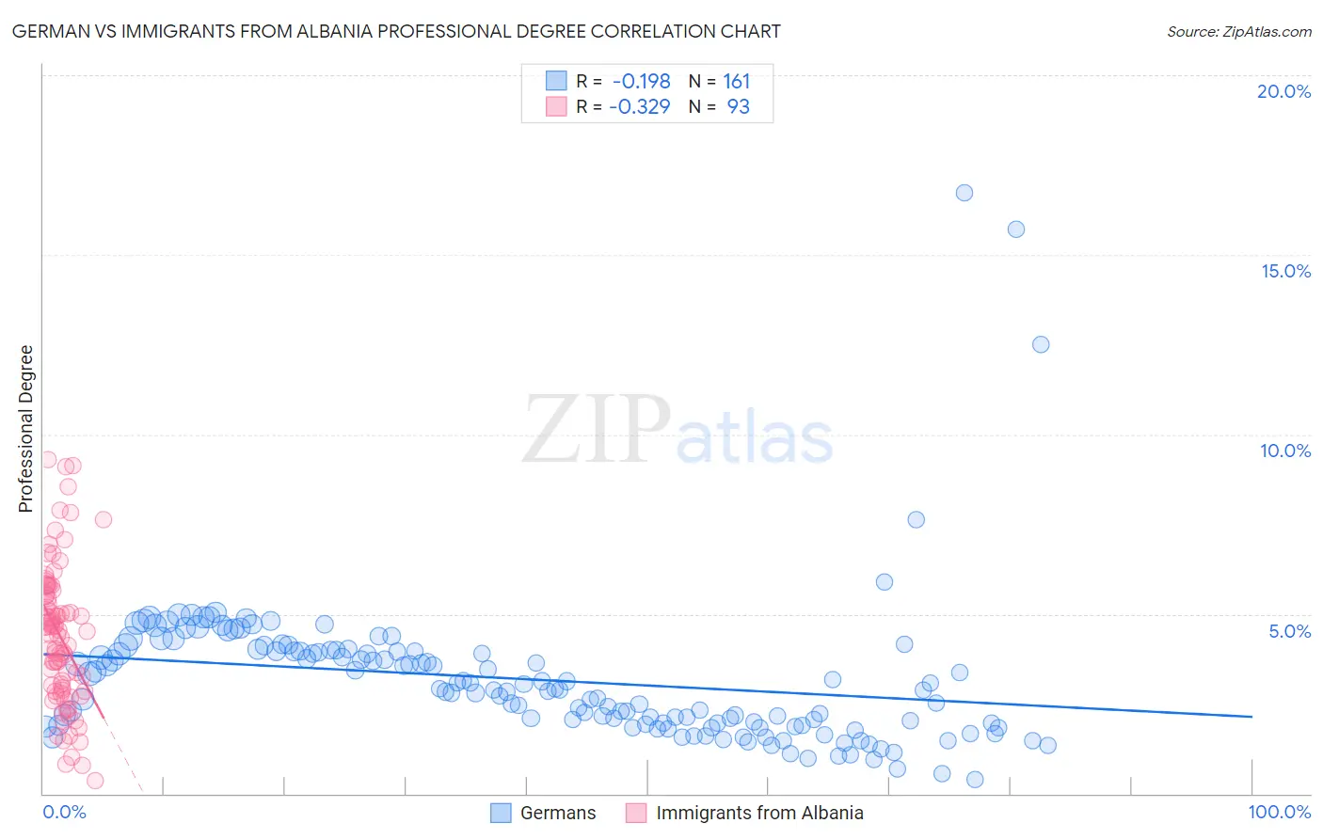Open the Source: ZipAtlas.com link
The width and height of the screenshot is (1323, 839).
click(x=1239, y=31)
